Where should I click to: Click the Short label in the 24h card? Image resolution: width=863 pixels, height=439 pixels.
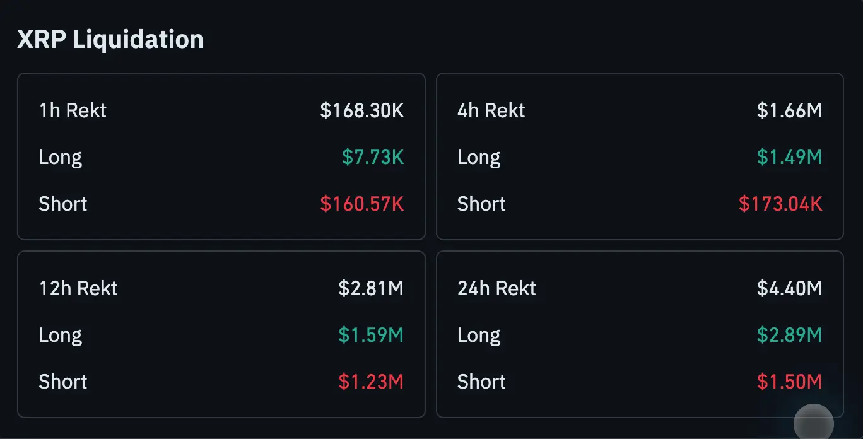(x=481, y=382)
